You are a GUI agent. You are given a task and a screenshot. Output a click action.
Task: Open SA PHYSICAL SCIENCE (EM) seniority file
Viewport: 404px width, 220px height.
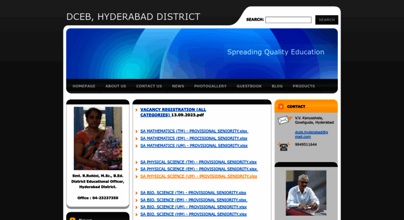(x=199, y=169)
